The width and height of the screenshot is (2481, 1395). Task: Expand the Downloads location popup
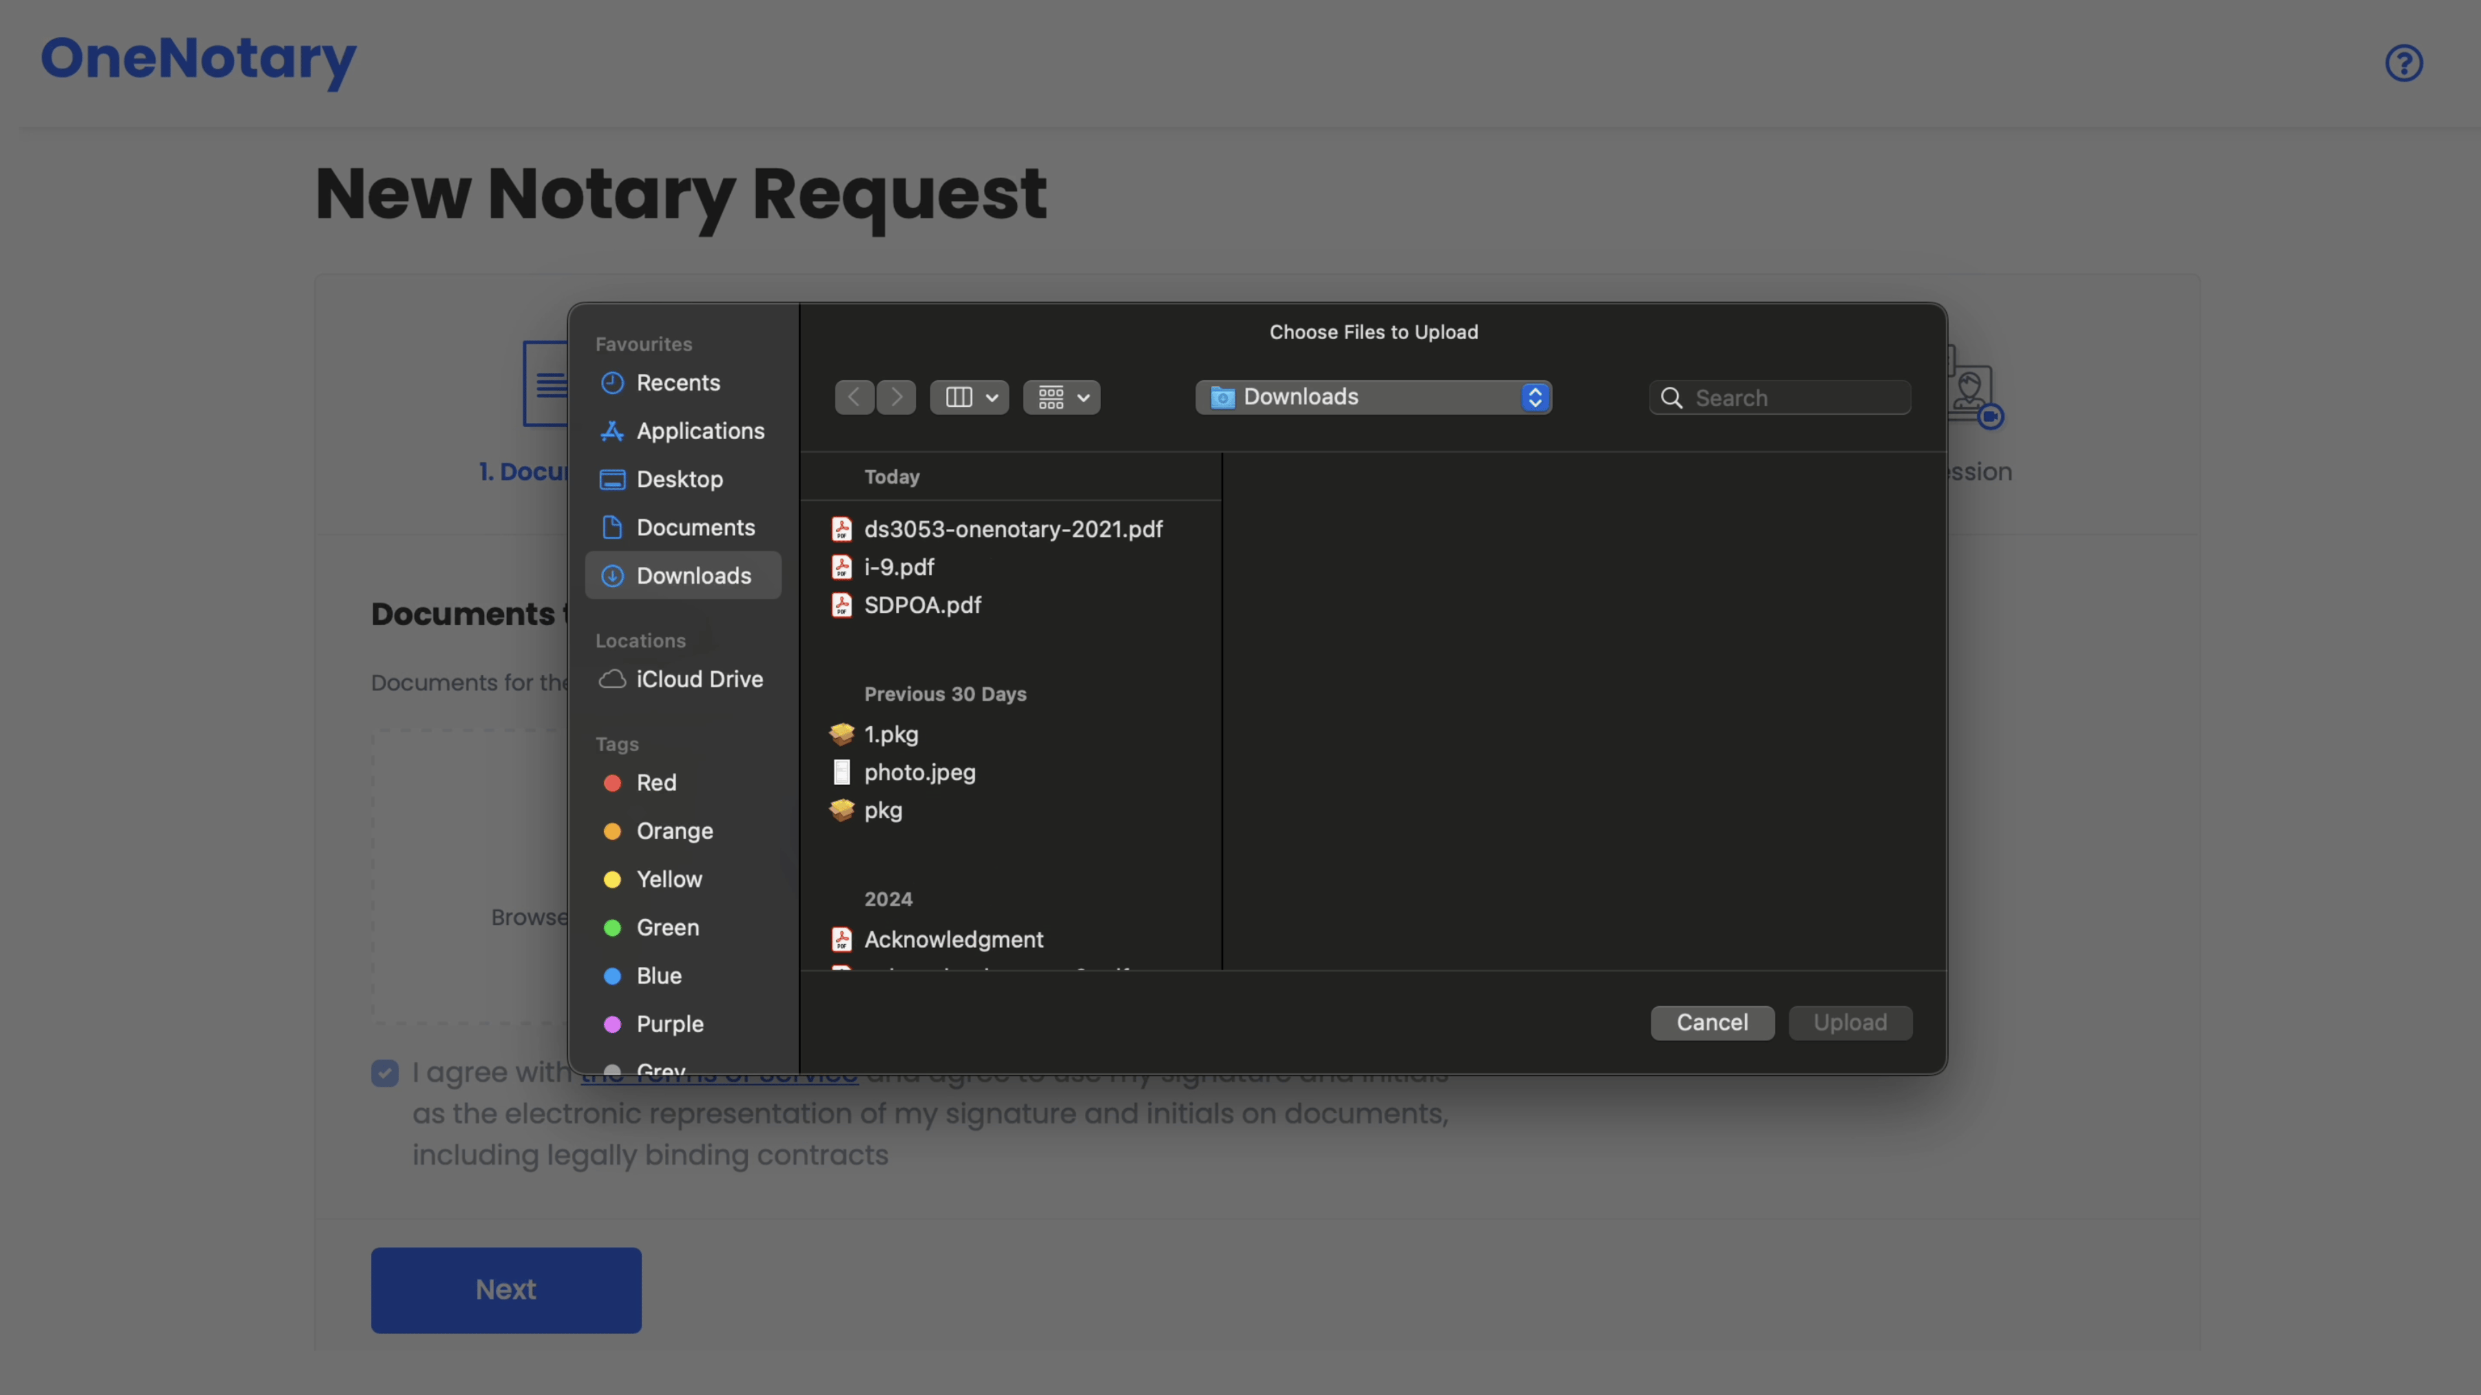(1372, 398)
